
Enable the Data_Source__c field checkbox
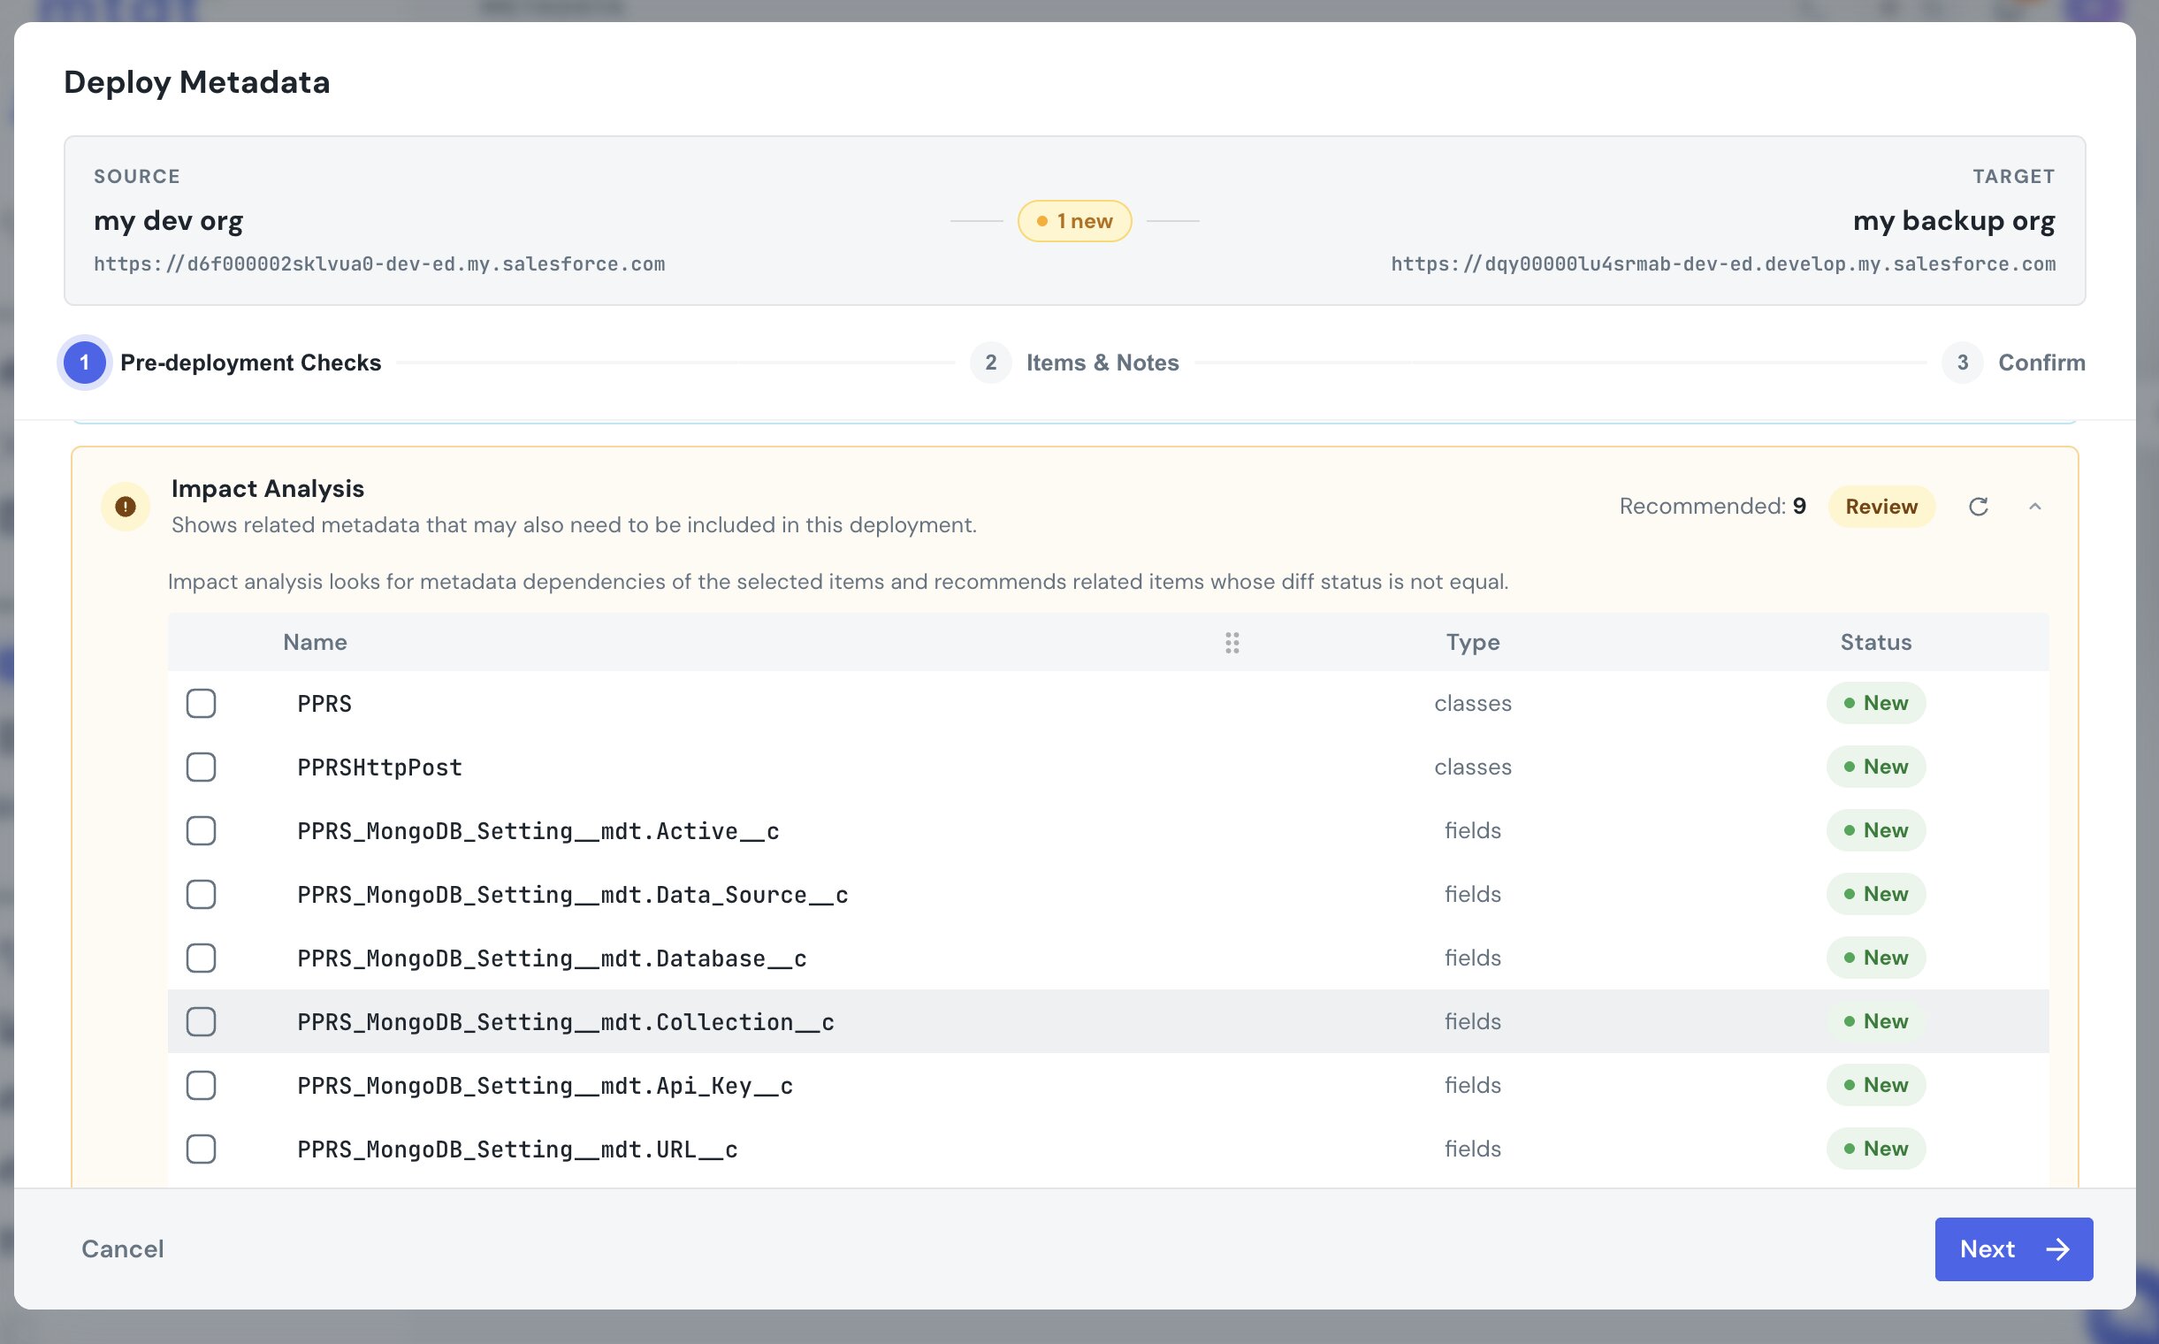[x=201, y=894]
